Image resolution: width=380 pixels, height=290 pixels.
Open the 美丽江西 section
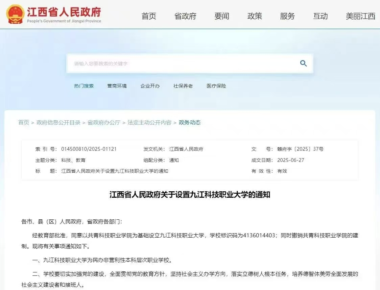(x=360, y=16)
